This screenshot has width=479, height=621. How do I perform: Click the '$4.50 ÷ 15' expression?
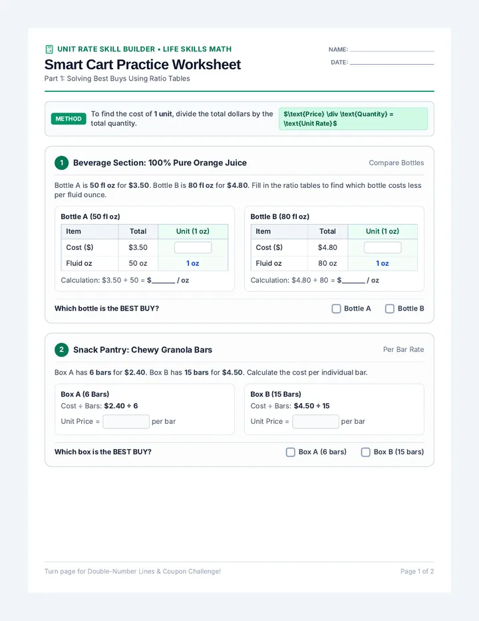[x=312, y=406]
